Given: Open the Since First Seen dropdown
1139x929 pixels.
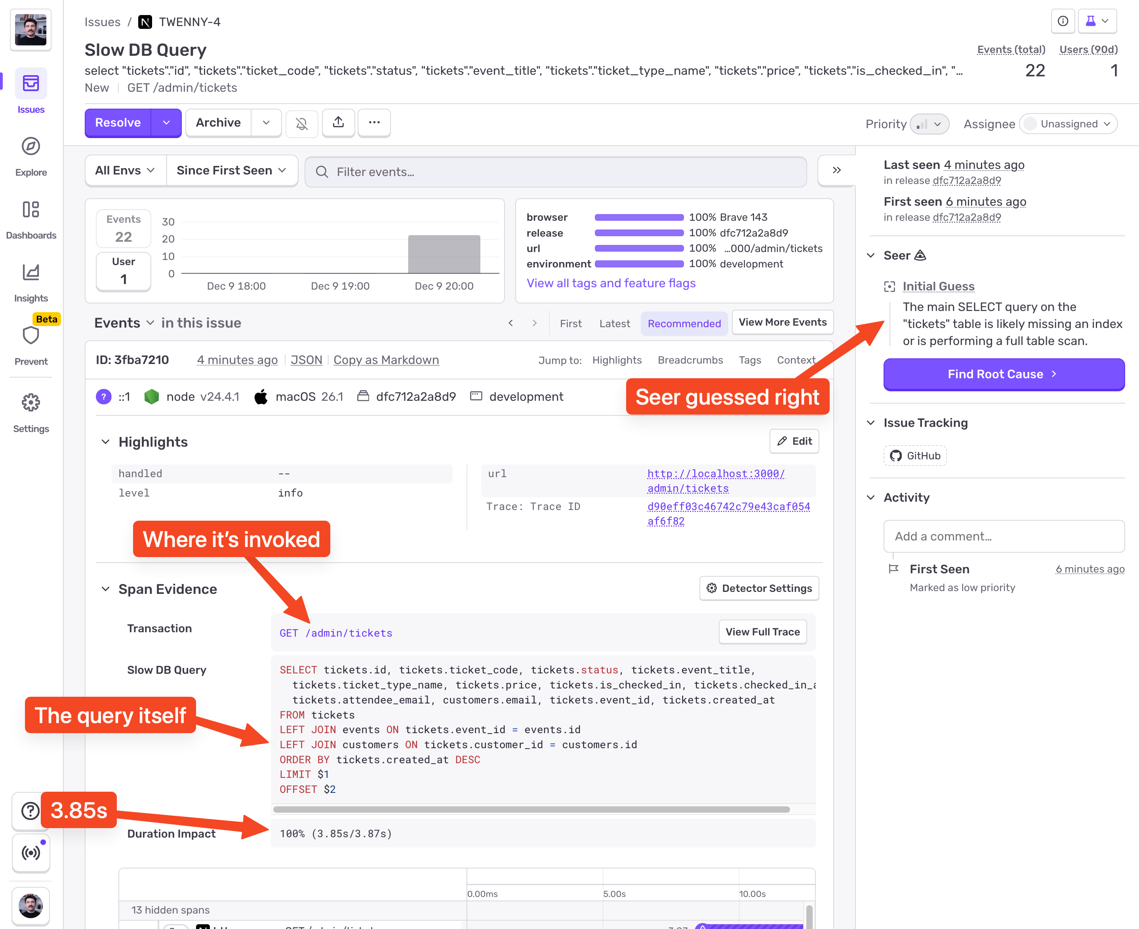Looking at the screenshot, I should [231, 170].
